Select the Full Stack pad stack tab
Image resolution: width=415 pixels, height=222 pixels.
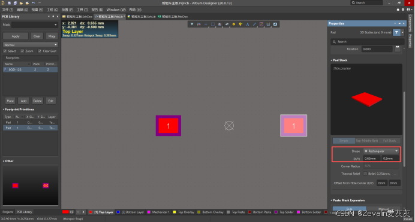[389, 141]
